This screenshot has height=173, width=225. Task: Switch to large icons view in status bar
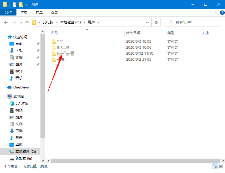[221, 166]
